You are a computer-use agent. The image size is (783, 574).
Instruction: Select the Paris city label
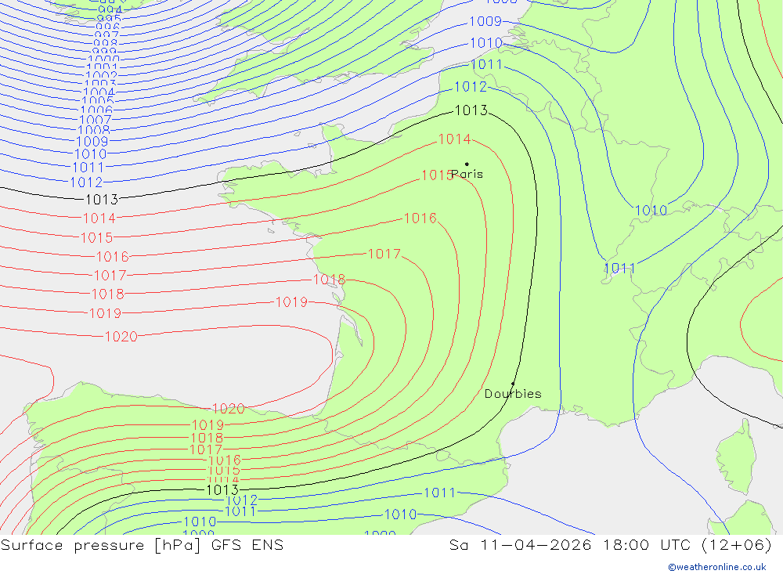tap(467, 174)
